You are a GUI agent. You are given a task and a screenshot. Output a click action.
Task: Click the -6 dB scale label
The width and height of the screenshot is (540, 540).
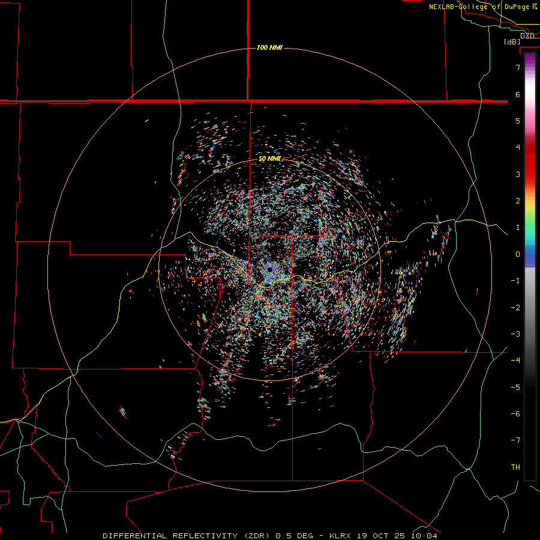pos(515,414)
